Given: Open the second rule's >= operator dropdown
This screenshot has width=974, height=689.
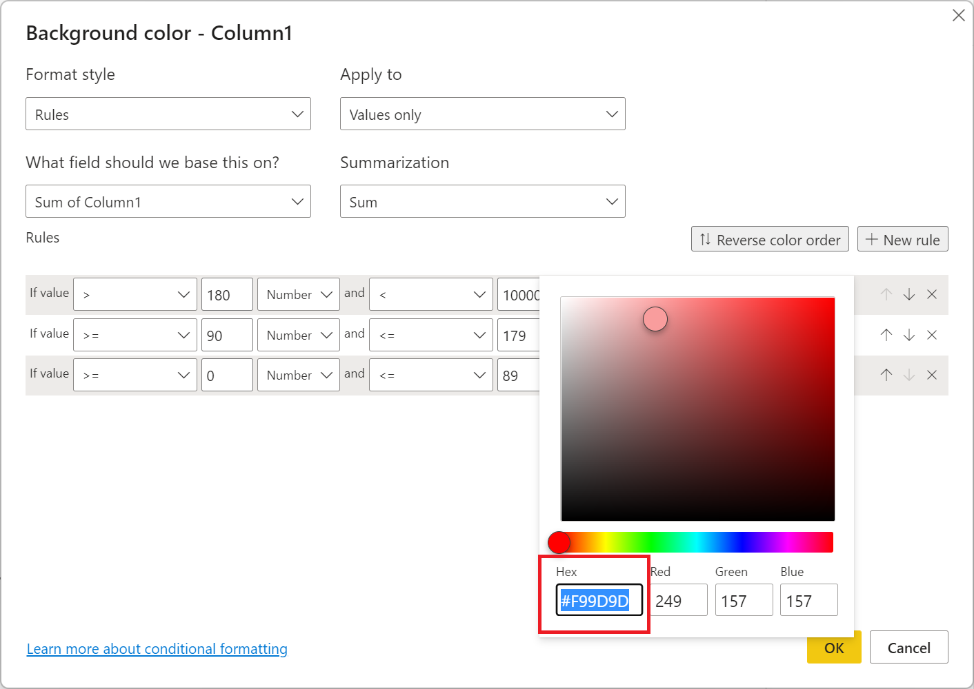Looking at the screenshot, I should (x=135, y=335).
